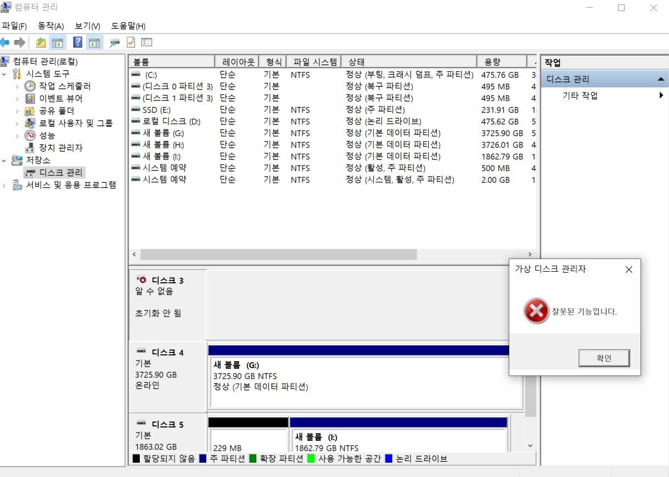Click the drive icon of SSD (E:) volume

136,110
